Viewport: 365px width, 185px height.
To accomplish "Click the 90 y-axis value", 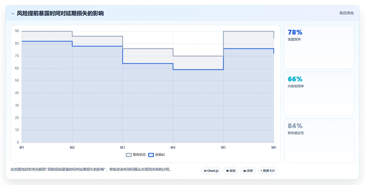I will 17,31.
